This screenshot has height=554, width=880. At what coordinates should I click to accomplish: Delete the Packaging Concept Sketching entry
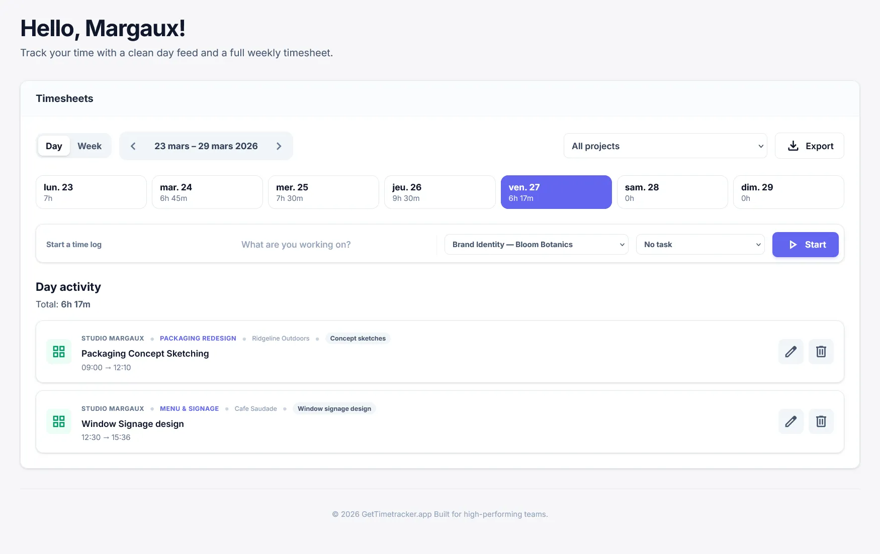tap(821, 352)
